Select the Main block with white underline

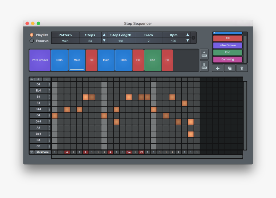pos(77,60)
